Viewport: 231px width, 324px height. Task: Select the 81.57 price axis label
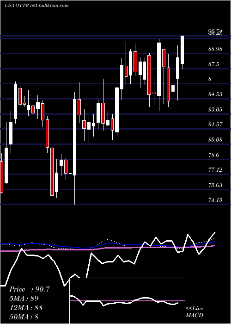(x=215, y=125)
